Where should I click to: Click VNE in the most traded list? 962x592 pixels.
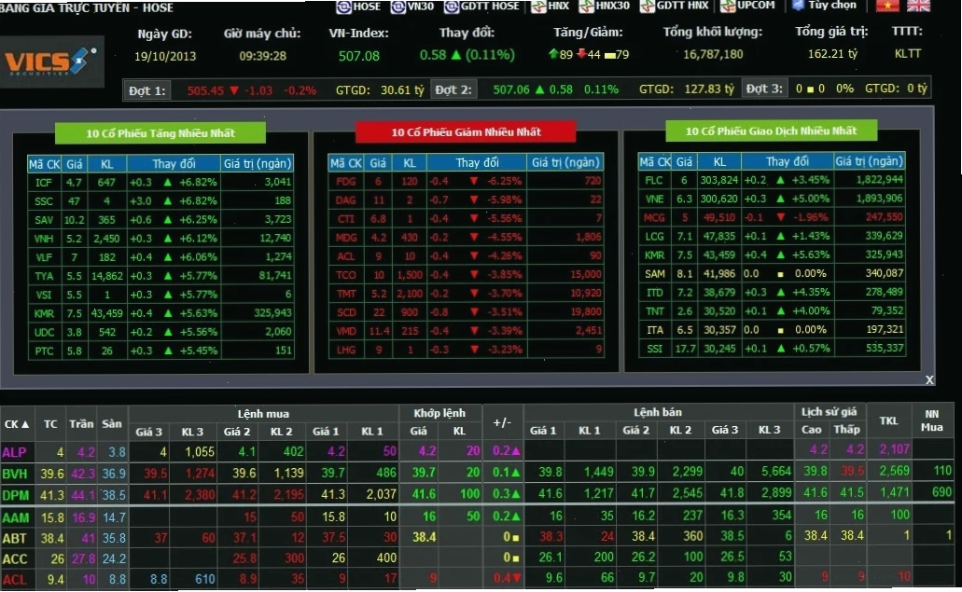click(655, 200)
